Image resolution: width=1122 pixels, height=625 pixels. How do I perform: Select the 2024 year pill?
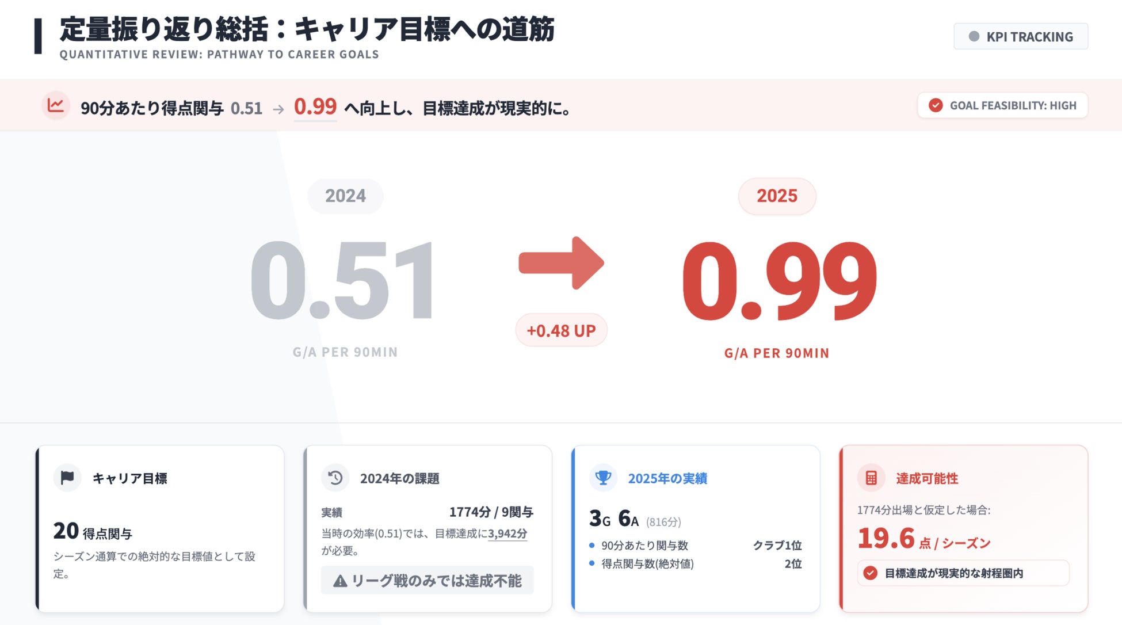[x=345, y=196]
